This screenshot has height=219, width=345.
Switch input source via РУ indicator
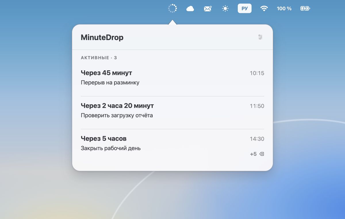(x=245, y=8)
